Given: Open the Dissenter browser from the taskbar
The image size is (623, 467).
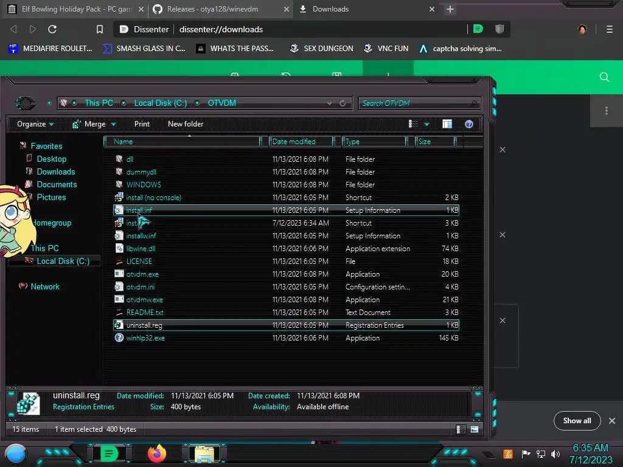Looking at the screenshot, I should tap(109, 454).
